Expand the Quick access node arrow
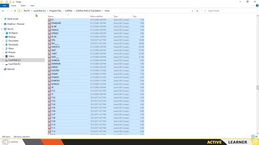Screen dimensions: 259x145 [2, 19]
